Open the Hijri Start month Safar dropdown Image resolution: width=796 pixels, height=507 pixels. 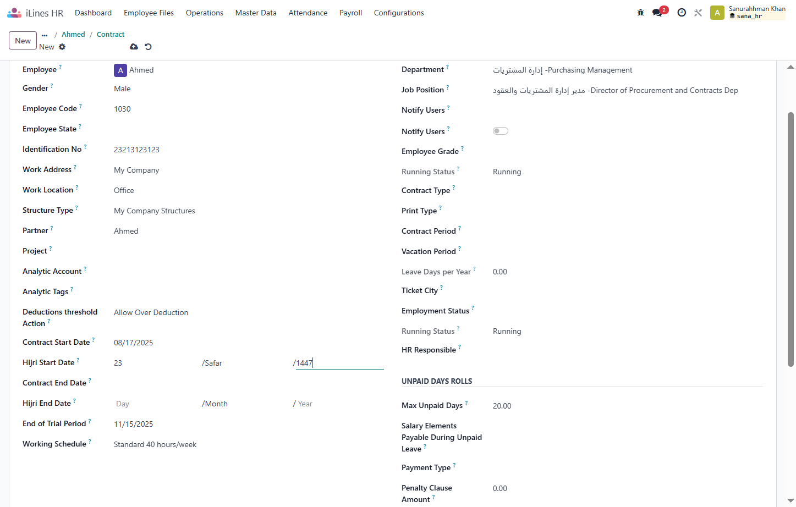point(248,363)
